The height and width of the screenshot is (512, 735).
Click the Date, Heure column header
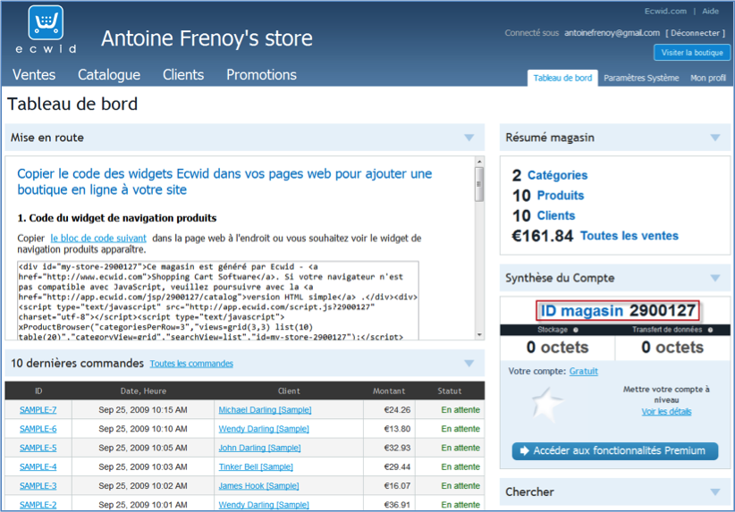point(143,391)
